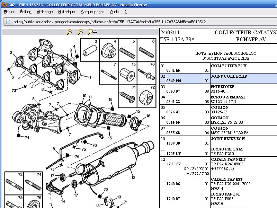Screen dimensions: 277x208
Task: Click part reference 1731 FV
Action: click(174, 164)
